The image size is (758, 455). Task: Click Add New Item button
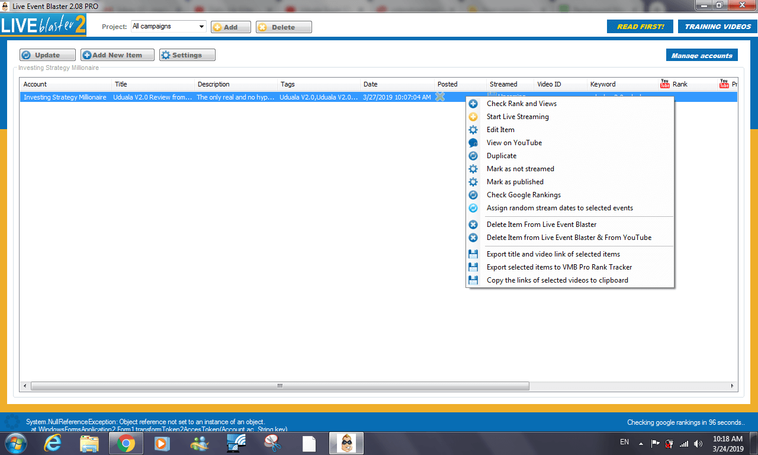click(x=117, y=55)
